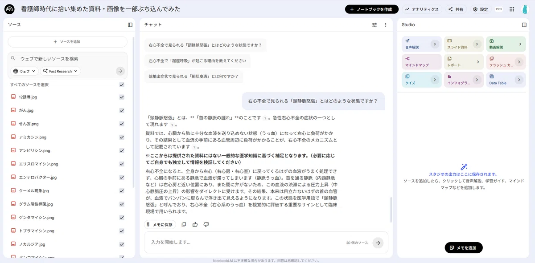535x263 pixels.
Task: Copy the chat response
Action: (184, 225)
